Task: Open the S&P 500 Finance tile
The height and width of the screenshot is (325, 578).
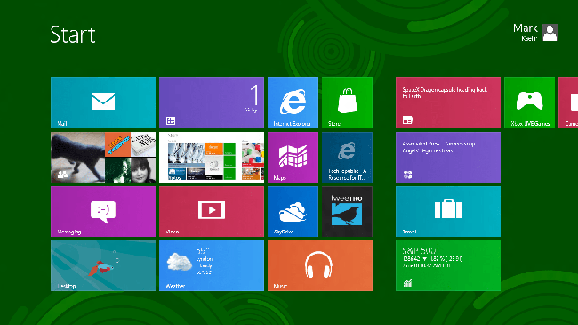Action: pyautogui.click(x=448, y=265)
